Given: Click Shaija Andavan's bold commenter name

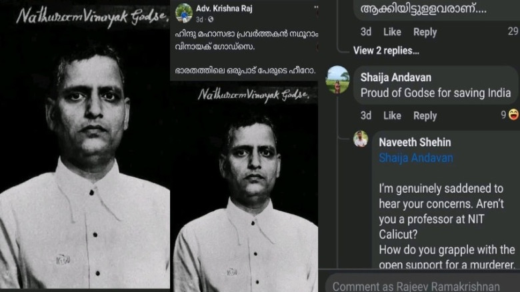Looking at the screenshot, I should pos(397,77).
